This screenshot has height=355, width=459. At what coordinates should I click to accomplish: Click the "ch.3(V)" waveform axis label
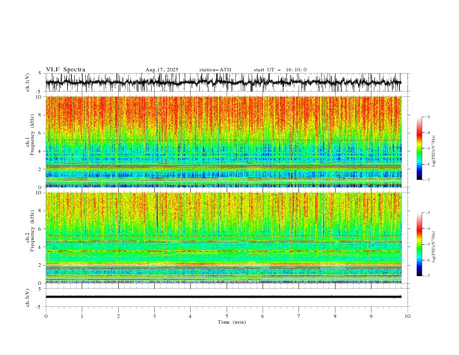click(28, 298)
